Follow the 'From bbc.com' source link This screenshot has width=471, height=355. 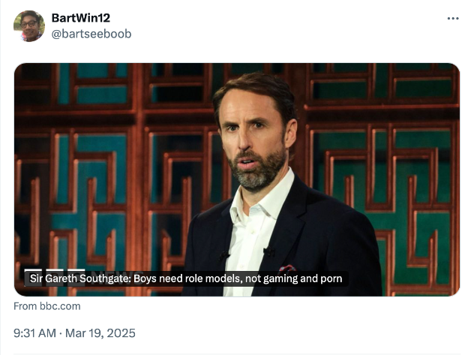47,306
